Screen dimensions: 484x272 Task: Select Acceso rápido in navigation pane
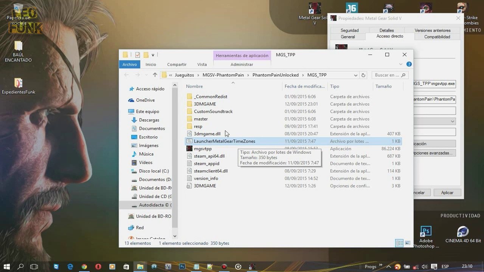(x=150, y=89)
